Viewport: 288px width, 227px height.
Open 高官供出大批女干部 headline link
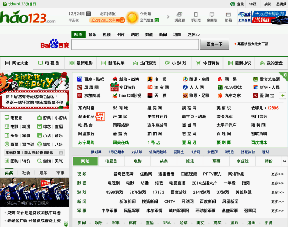point(253,44)
